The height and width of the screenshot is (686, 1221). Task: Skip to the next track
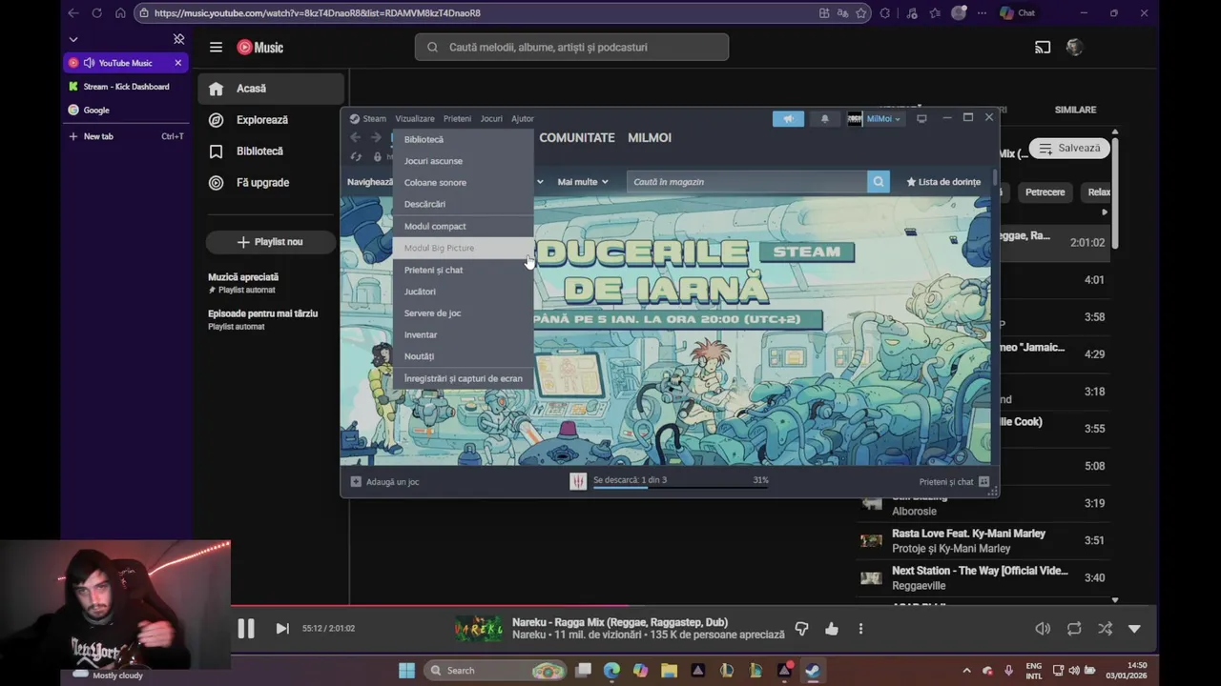click(282, 629)
